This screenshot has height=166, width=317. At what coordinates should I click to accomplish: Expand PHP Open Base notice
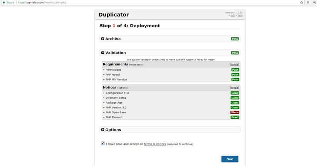[x=114, y=112]
